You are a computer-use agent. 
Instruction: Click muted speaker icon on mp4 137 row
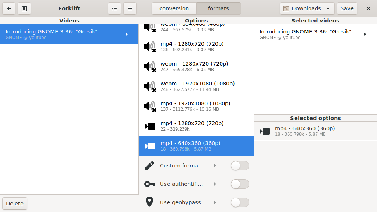coord(150,106)
